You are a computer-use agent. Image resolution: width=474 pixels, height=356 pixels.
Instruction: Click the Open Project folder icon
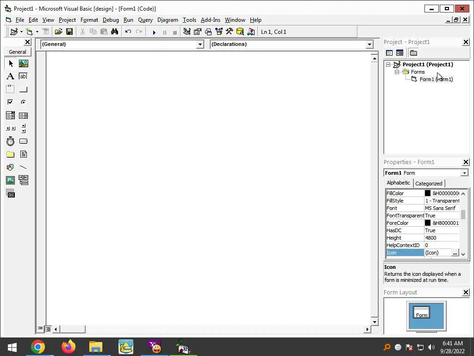[x=59, y=32]
